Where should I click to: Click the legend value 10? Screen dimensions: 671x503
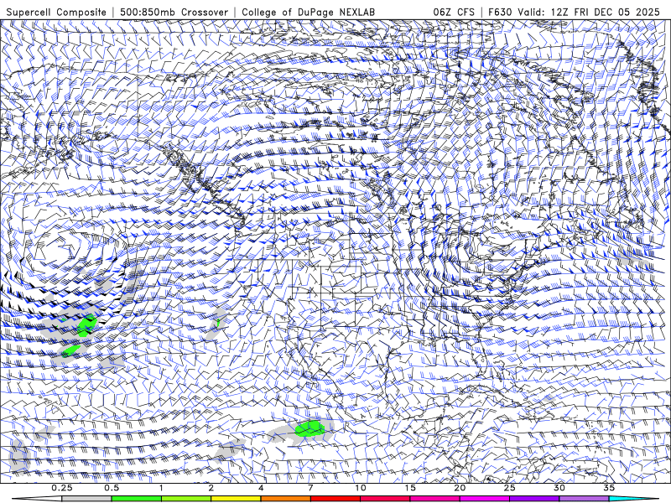pyautogui.click(x=361, y=488)
